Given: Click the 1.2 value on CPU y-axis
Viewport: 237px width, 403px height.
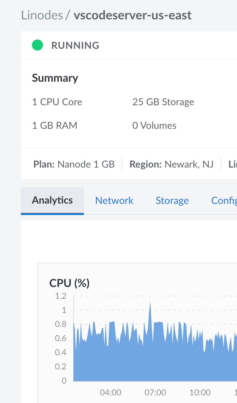Looking at the screenshot, I should point(61,296).
